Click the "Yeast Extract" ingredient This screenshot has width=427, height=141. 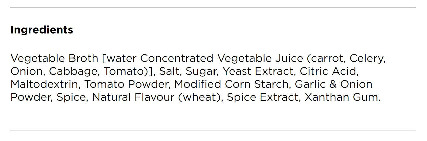259,71
